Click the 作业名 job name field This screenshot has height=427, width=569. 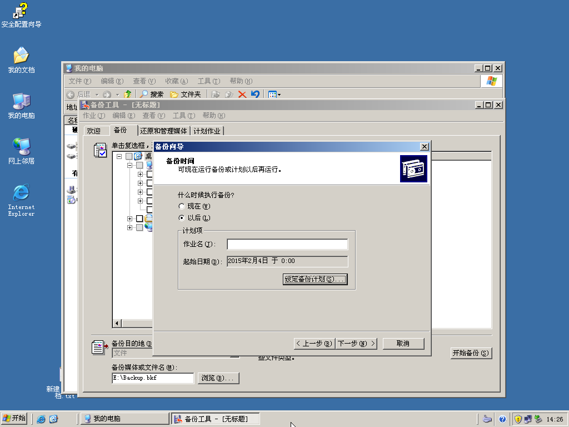tap(287, 244)
